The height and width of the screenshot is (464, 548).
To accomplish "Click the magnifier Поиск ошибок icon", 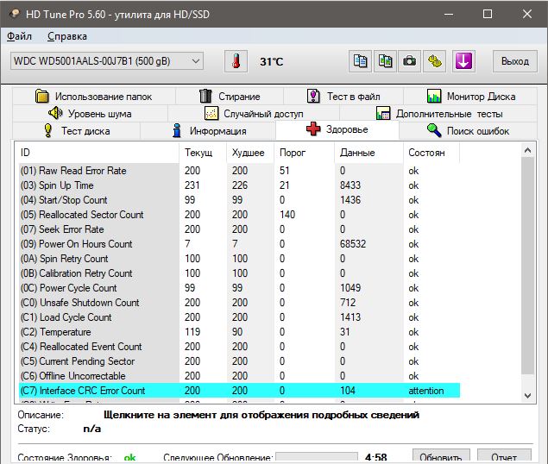I will tap(434, 131).
